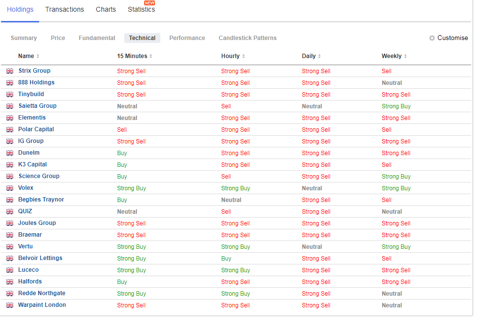Go to the Polar Capital stock page
Image resolution: width=479 pixels, height=322 pixels.
click(x=36, y=129)
